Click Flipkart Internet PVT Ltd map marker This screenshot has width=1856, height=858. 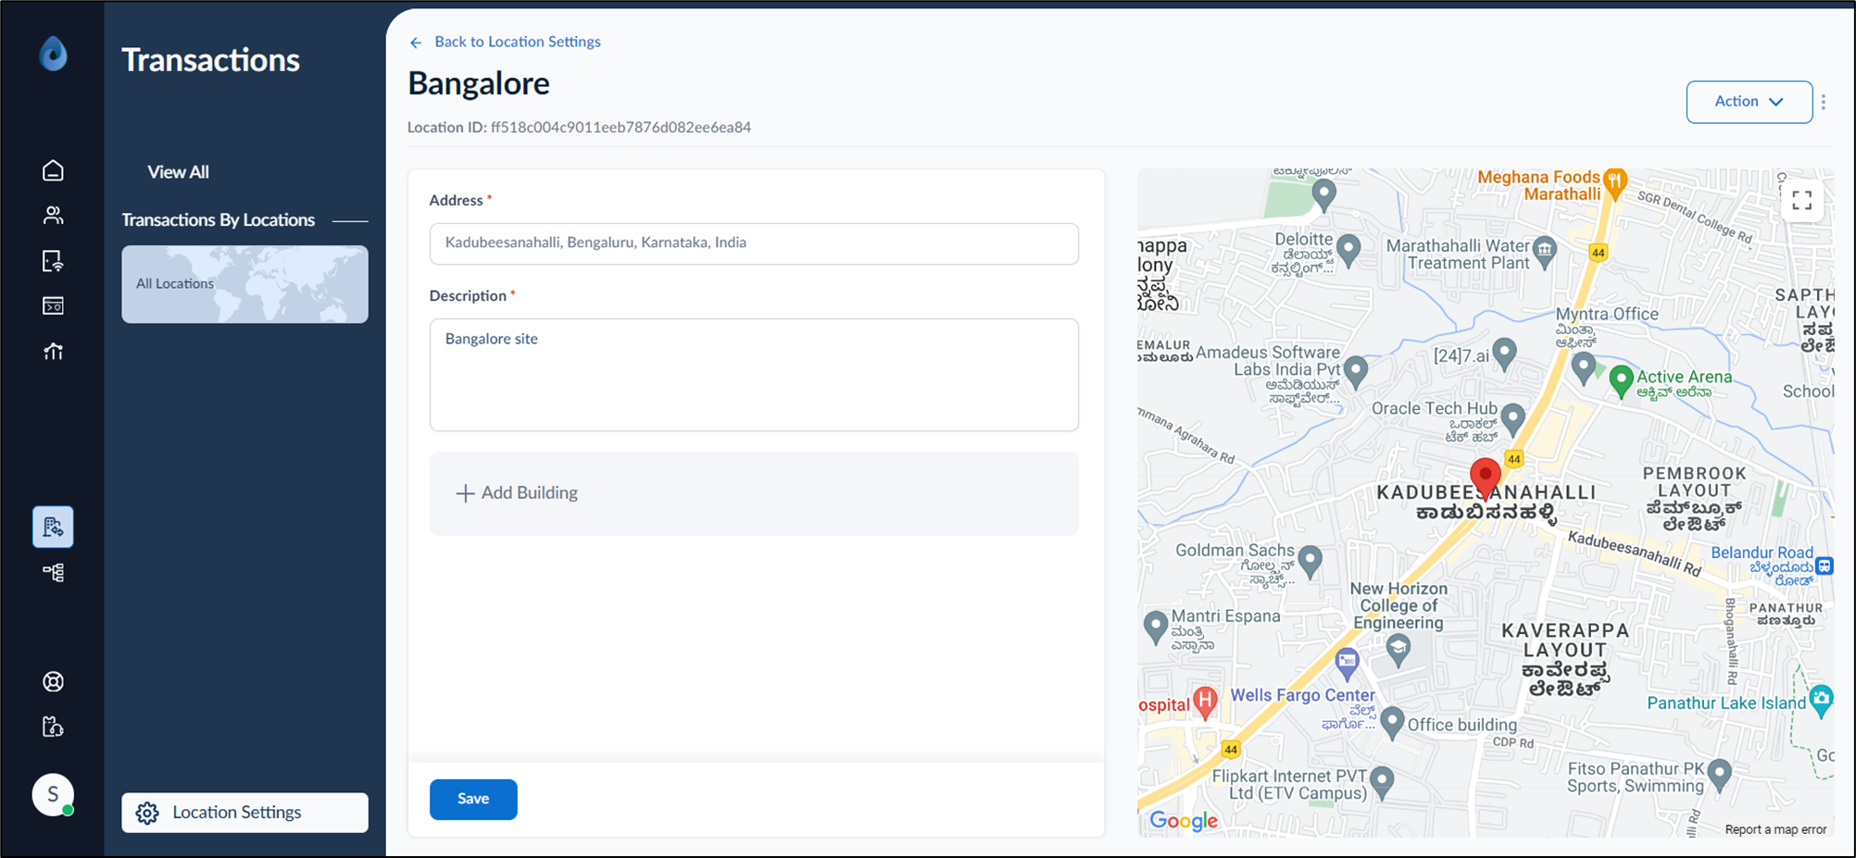click(x=1382, y=782)
